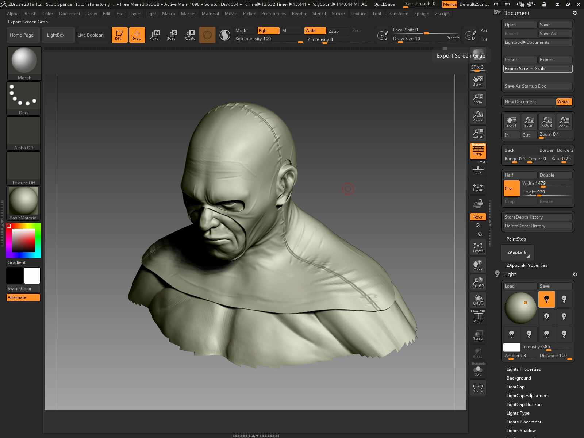Click the Export Screen Grab button
The width and height of the screenshot is (584, 438).
[538, 69]
